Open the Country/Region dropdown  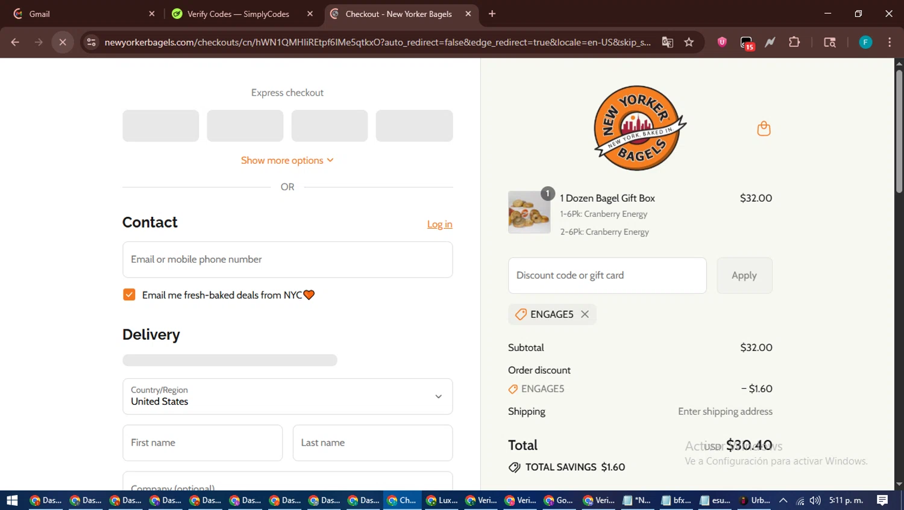287,396
